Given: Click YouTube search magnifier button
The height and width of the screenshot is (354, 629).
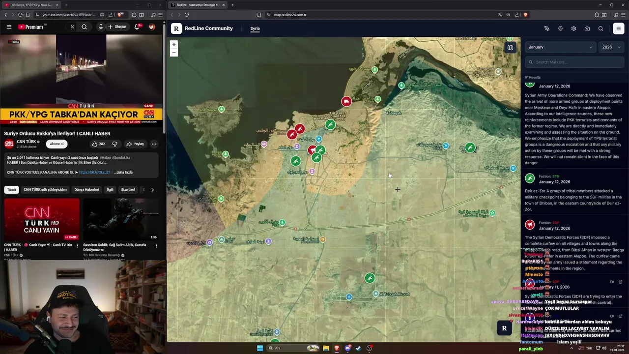Looking at the screenshot, I should [84, 27].
